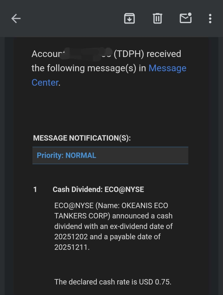This screenshot has width=223, height=295.
Task: Click "TANKERS CORP) announced a cash" line
Action: click(113, 216)
